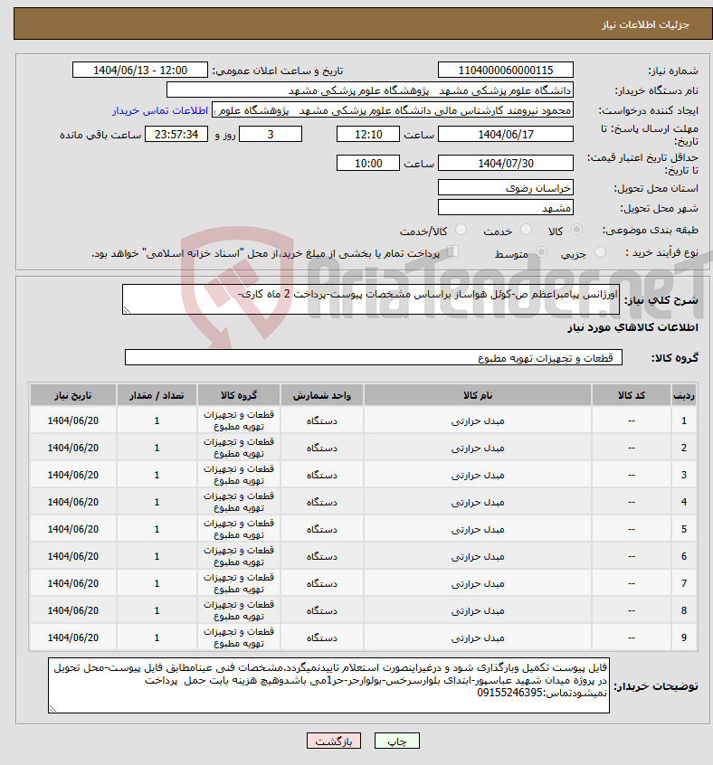Viewport: 713px width, 765px height.
Task: Click مبدل حرارتی in row 5
Action: pos(477,529)
